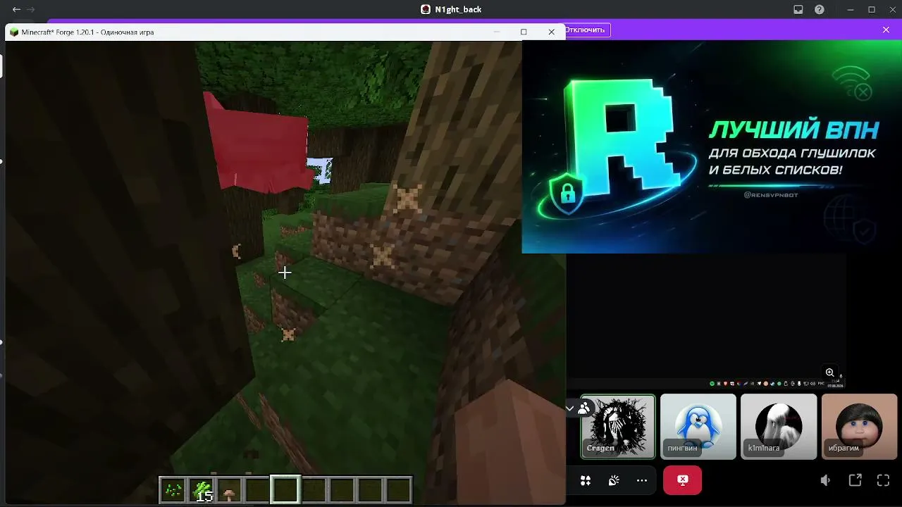Maximize the Minecraft Forge window

pos(524,32)
